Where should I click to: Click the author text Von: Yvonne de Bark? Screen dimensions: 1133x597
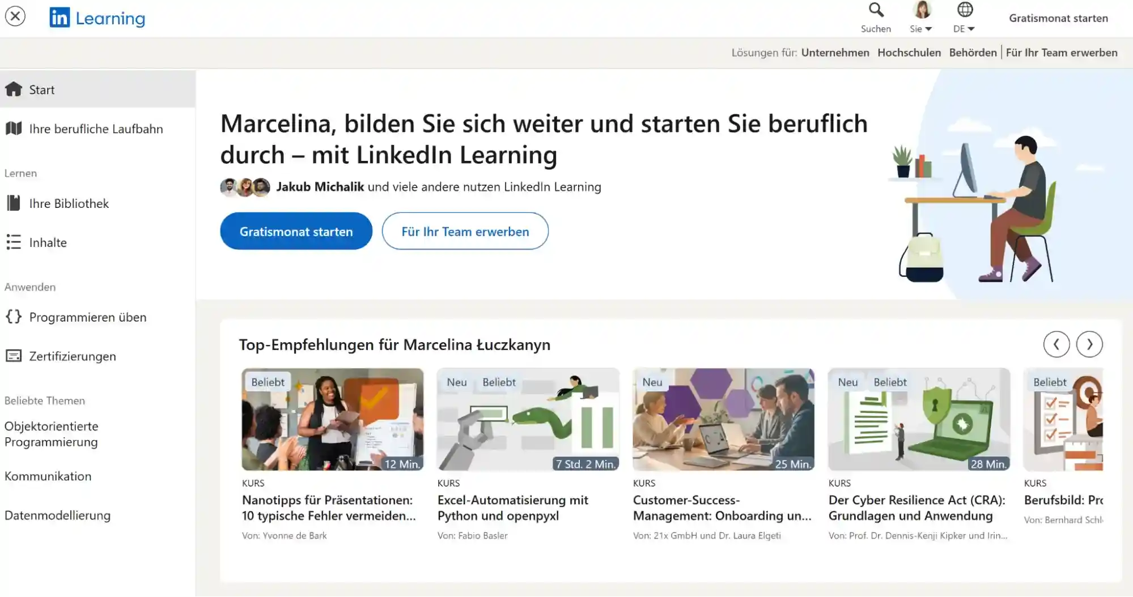pos(285,535)
